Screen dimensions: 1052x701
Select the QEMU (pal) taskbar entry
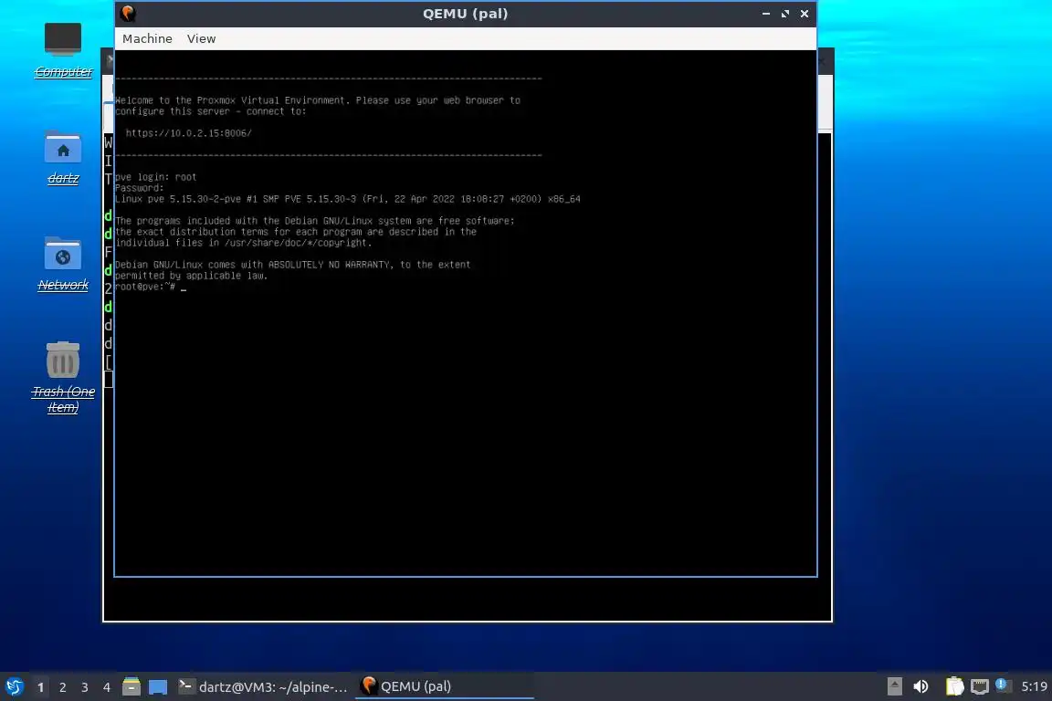(444, 686)
